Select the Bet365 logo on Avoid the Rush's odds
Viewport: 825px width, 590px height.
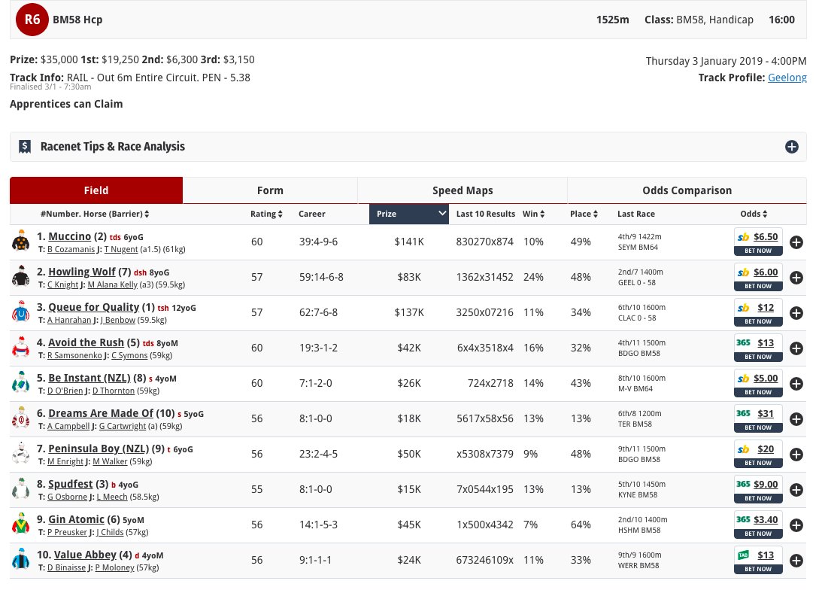coord(744,342)
